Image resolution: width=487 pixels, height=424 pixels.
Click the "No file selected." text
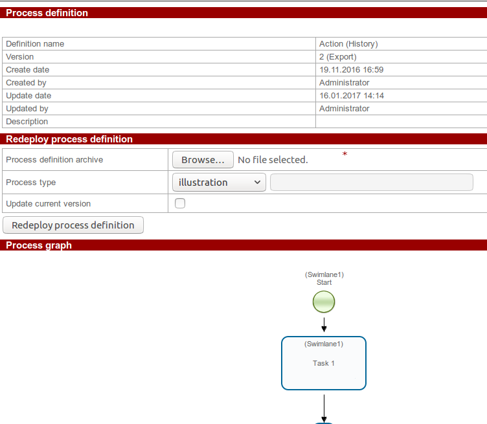coord(273,160)
